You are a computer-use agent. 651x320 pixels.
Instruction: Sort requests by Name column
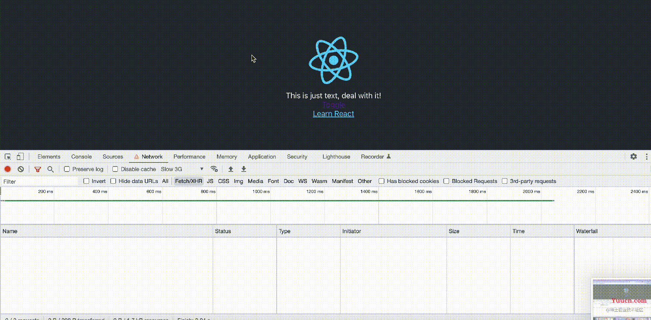(107, 231)
